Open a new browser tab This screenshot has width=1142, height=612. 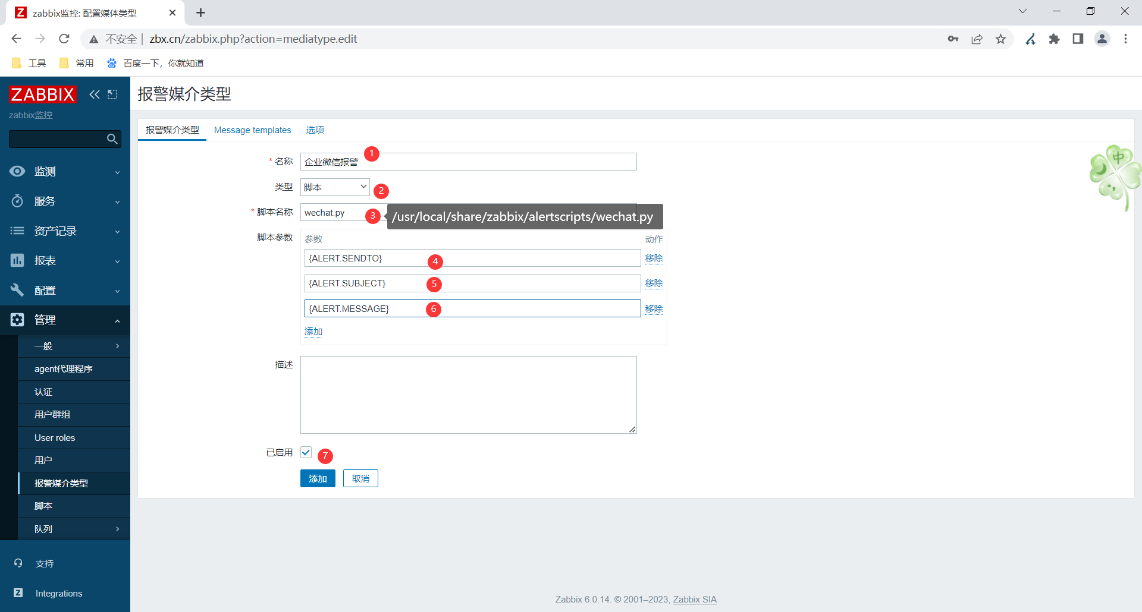(200, 12)
